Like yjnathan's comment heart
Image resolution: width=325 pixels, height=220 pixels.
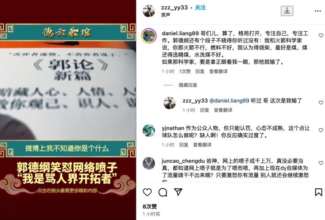pos(320,130)
